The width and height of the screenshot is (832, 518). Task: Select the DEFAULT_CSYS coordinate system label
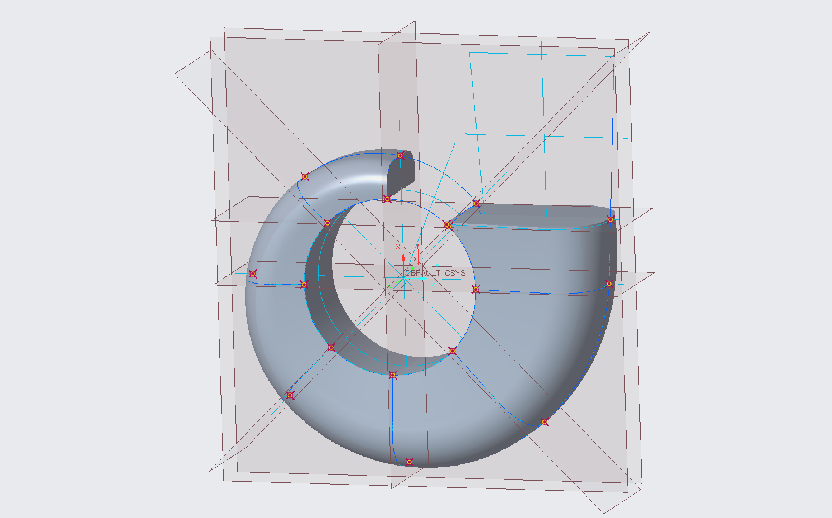435,273
